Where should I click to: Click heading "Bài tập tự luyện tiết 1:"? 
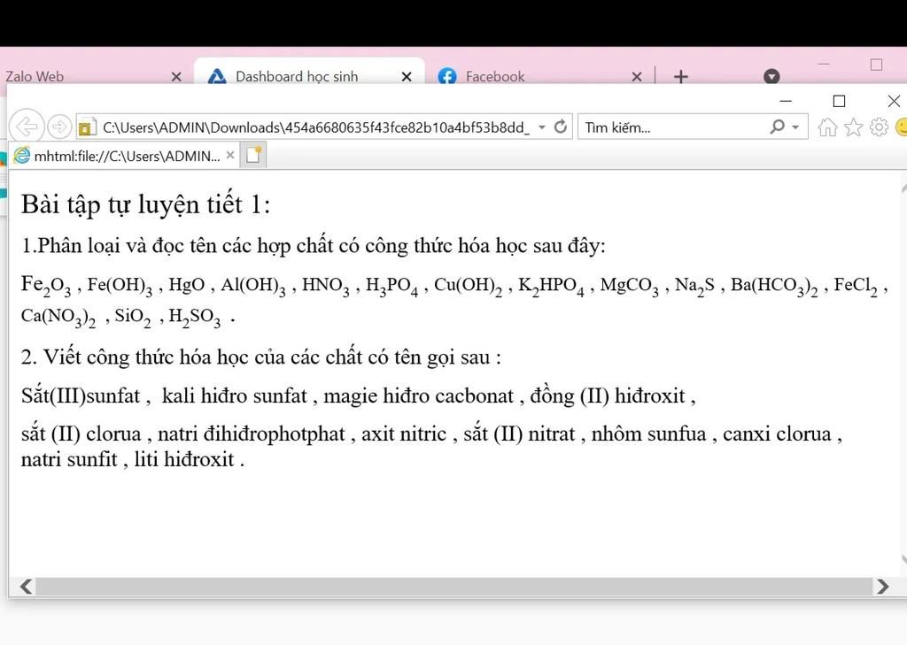pos(146,204)
